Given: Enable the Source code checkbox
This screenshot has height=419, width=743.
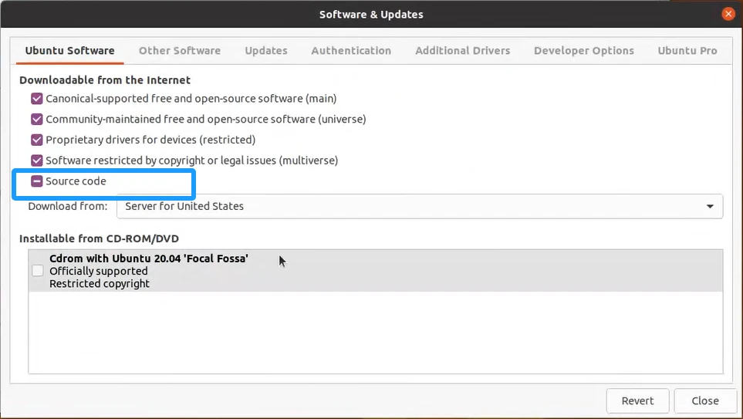Looking at the screenshot, I should coord(36,181).
